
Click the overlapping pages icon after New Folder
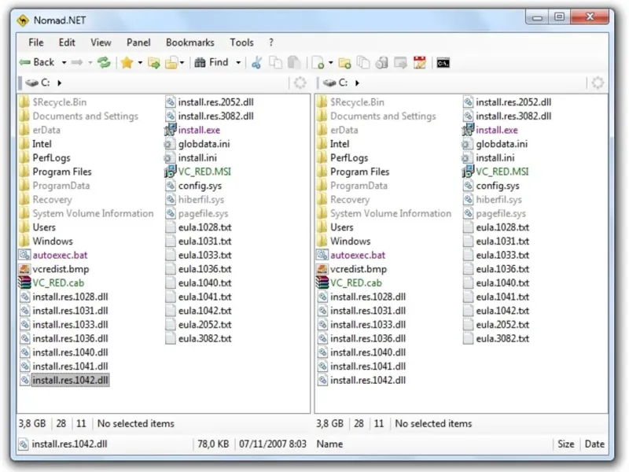coord(363,63)
